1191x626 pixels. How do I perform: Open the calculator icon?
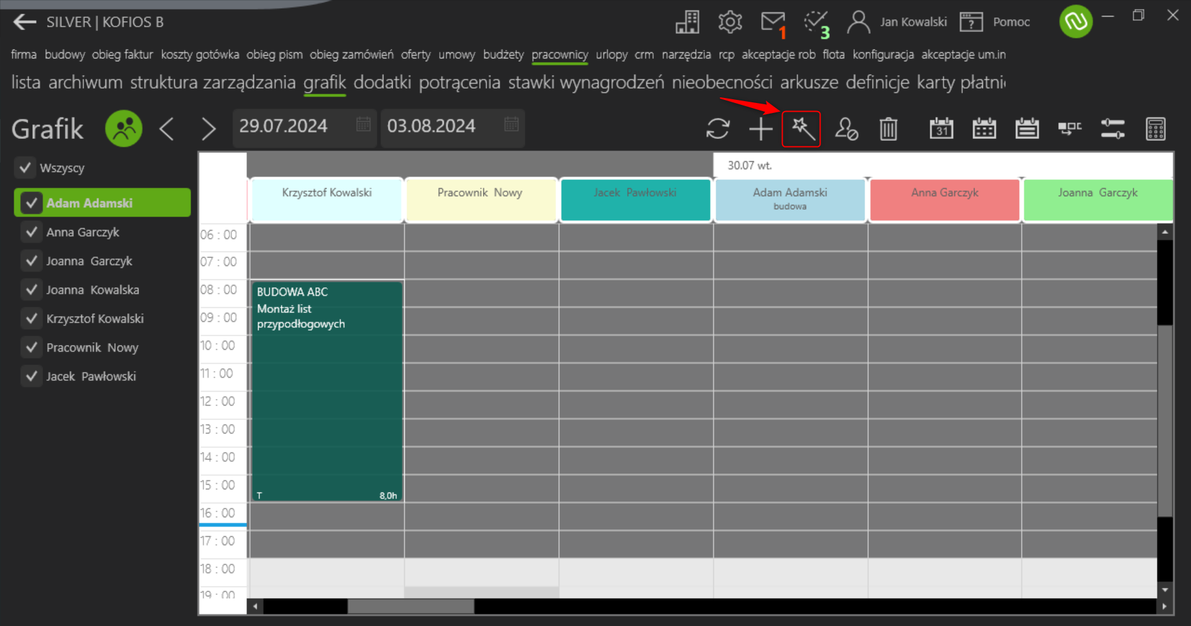(1155, 129)
